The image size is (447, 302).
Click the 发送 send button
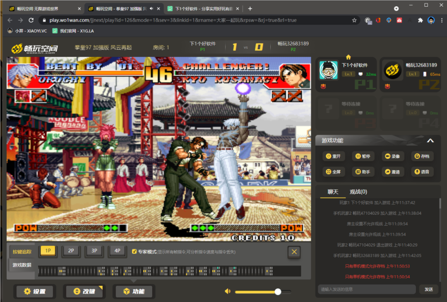point(428,289)
